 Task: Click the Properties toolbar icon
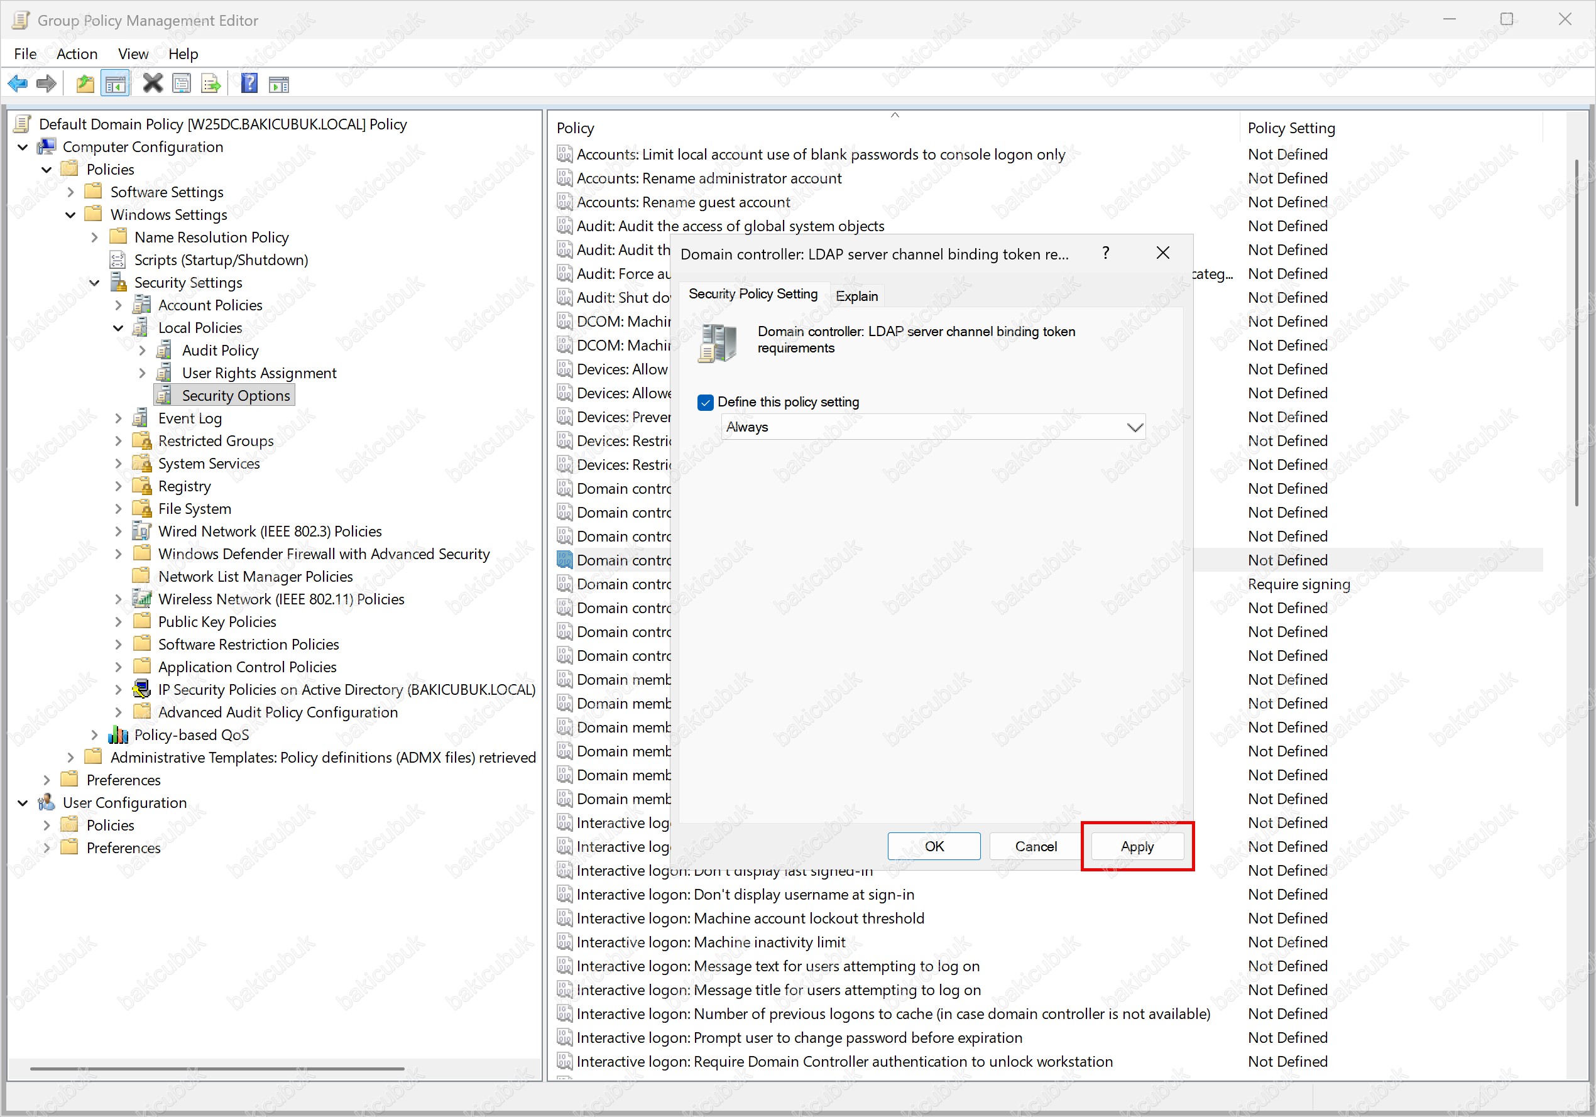click(182, 84)
